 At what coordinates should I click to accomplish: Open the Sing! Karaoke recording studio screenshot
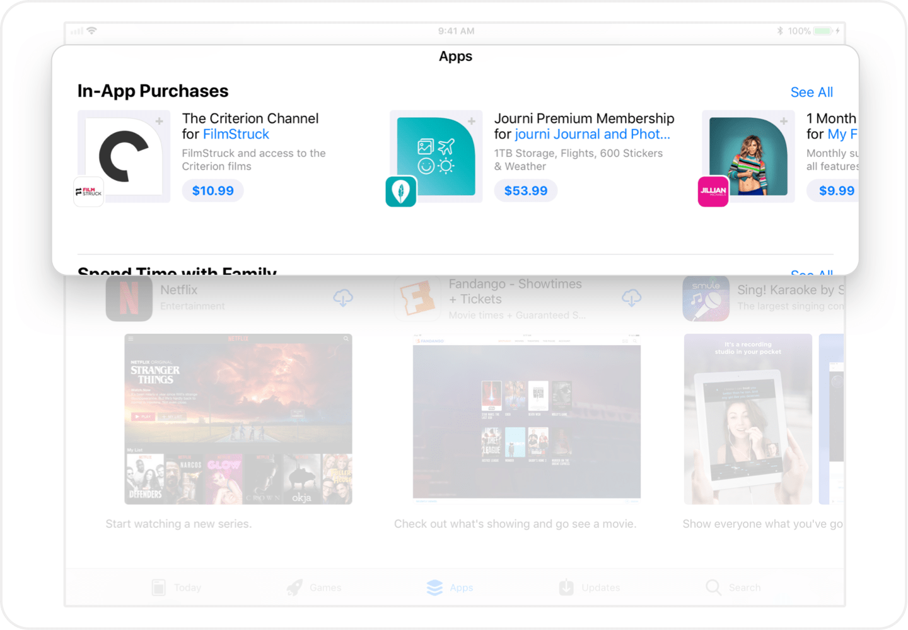point(748,419)
